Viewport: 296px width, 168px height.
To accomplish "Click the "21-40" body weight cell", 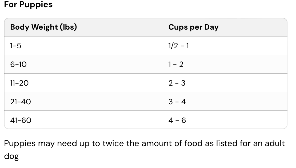I will click(x=20, y=102).
